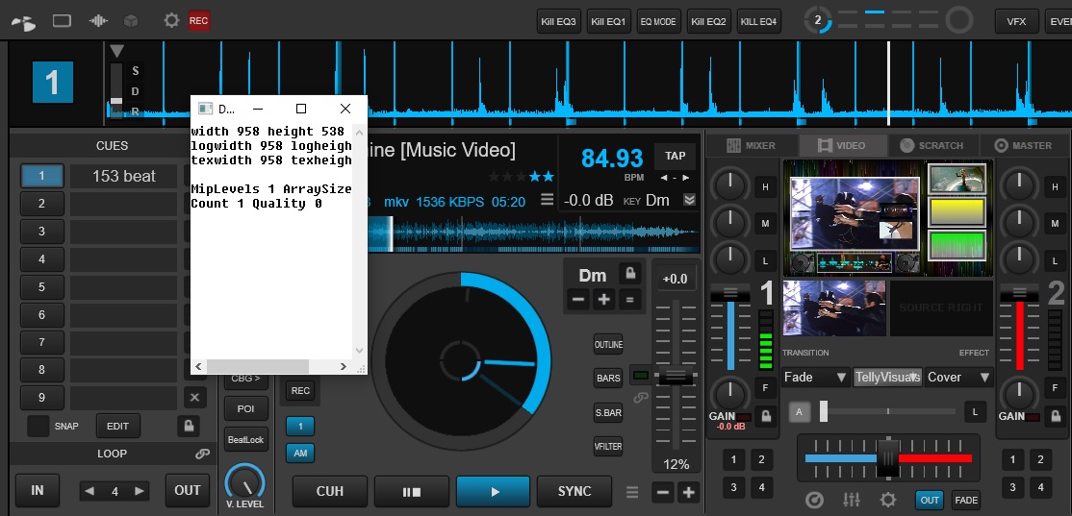Enable the SNAP checkbox in cues panel
This screenshot has width=1072, height=516.
pos(38,426)
